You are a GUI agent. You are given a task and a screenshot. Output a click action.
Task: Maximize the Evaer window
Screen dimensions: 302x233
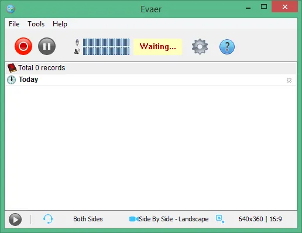click(264, 7)
